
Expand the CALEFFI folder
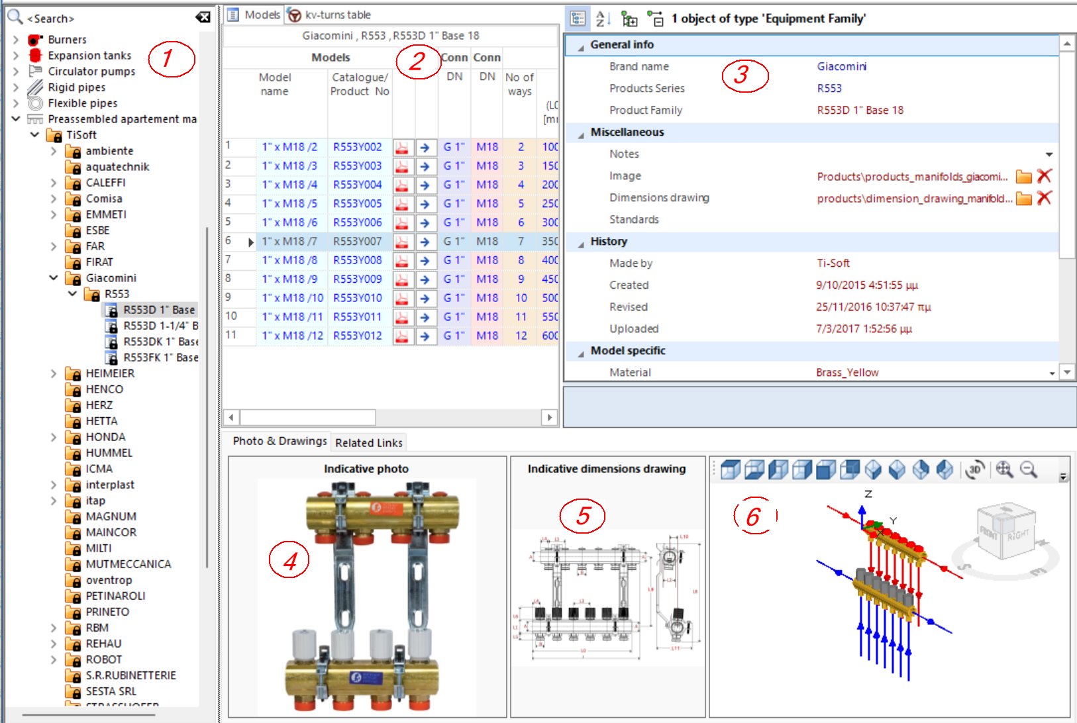click(x=54, y=183)
